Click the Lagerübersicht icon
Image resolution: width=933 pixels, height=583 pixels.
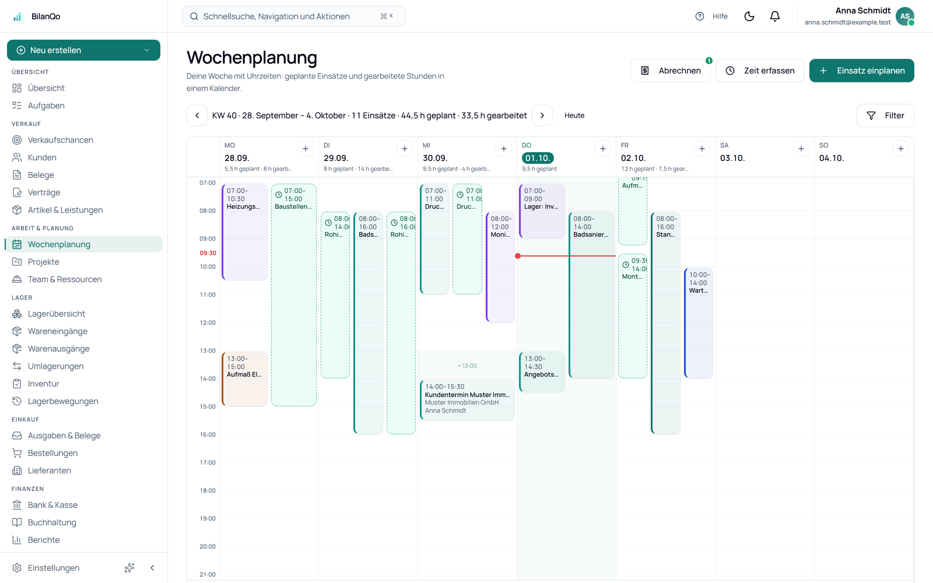click(17, 314)
